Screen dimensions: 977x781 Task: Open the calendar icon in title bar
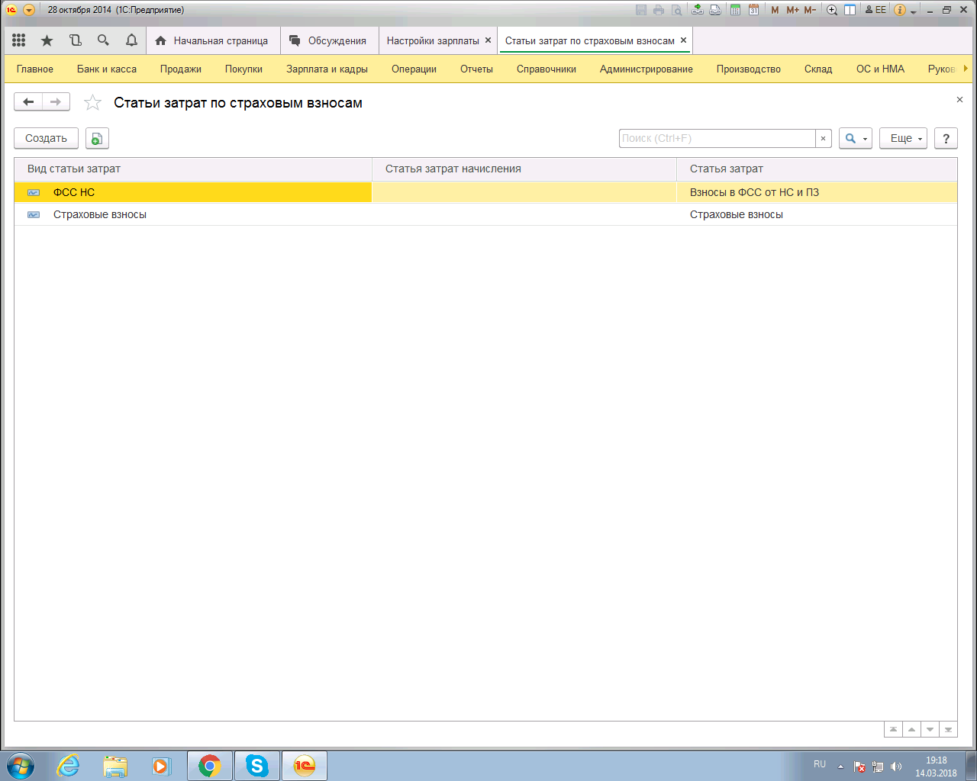[753, 10]
